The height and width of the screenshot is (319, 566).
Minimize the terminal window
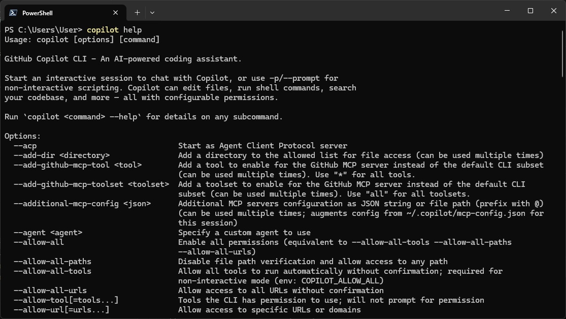point(507,11)
